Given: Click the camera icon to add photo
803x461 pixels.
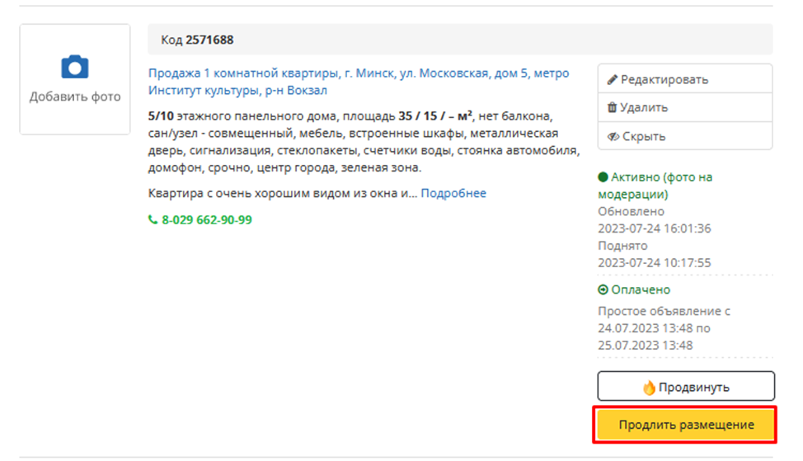Looking at the screenshot, I should [x=75, y=67].
